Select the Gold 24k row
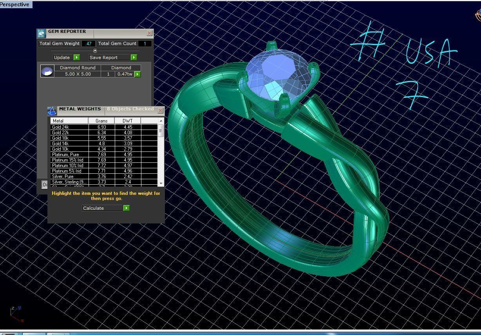Viewport: 481px width, 335px height. point(104,127)
